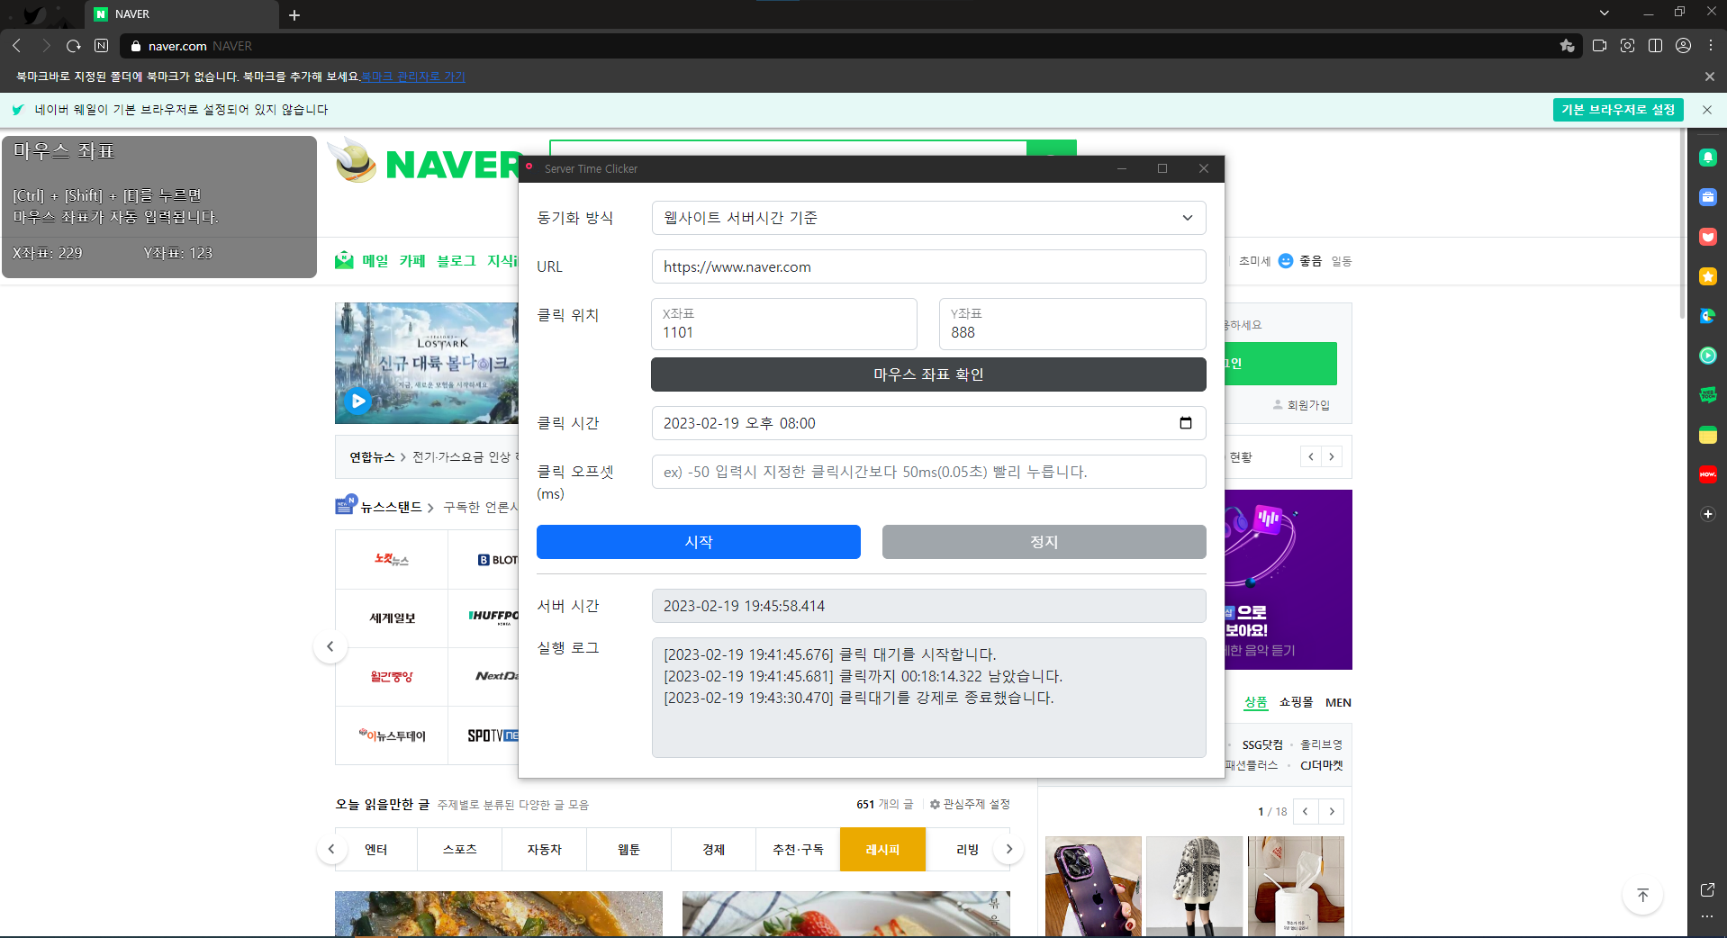
Task: Open the blue-and-green round sidebar icon
Action: tap(1708, 316)
